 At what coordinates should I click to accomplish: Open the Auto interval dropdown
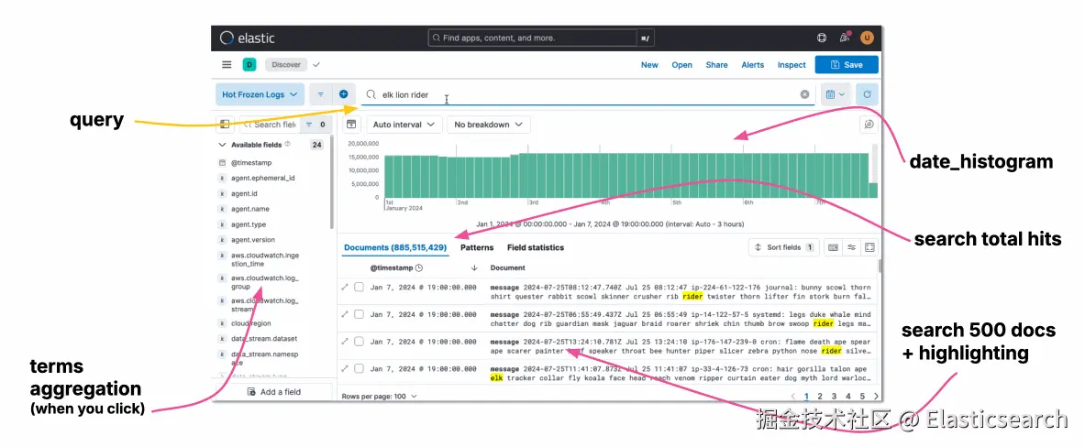point(404,125)
